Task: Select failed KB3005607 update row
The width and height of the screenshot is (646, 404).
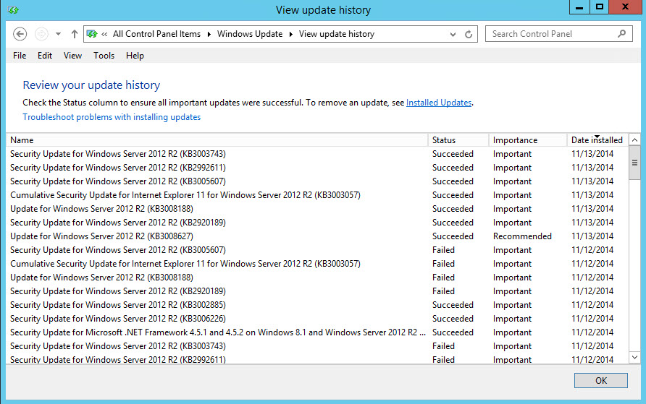Action: [317, 250]
